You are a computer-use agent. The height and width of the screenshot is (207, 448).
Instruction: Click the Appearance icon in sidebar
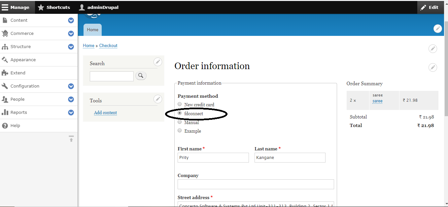(x=5, y=60)
